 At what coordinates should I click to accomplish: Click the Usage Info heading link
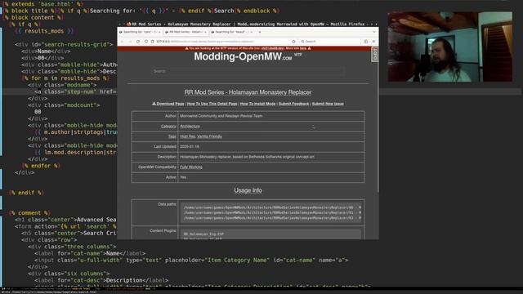pyautogui.click(x=248, y=190)
